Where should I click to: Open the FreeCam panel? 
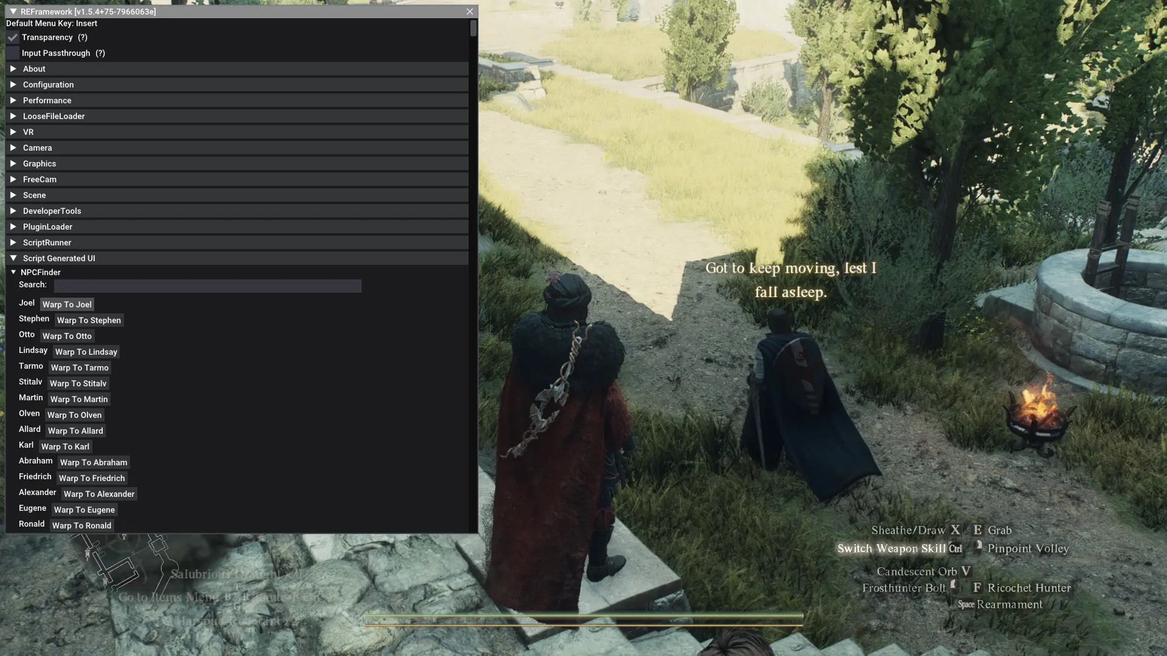(x=40, y=179)
